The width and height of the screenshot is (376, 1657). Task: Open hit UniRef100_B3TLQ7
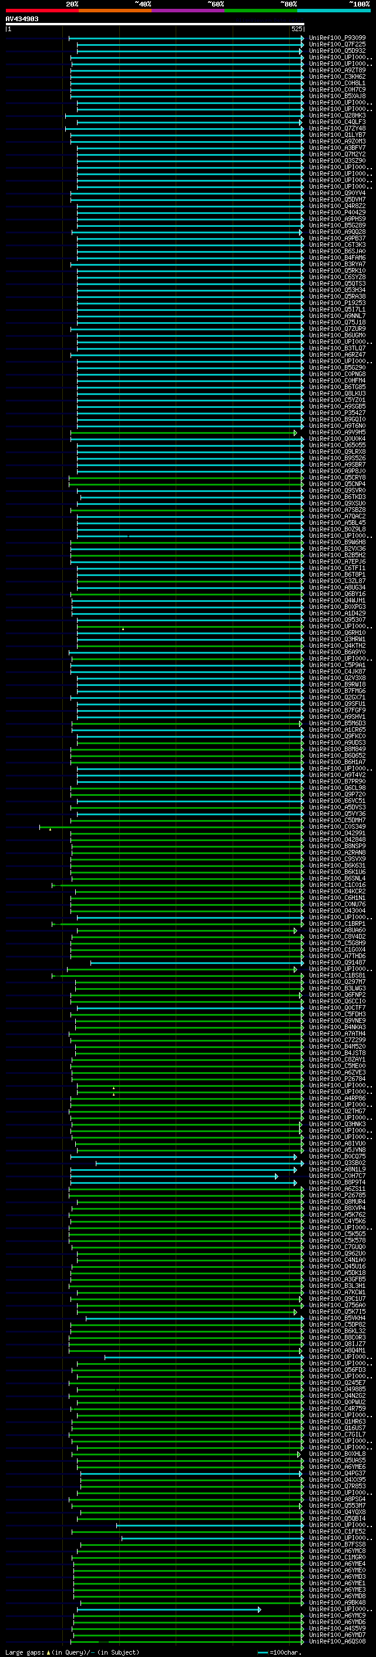tap(337, 349)
